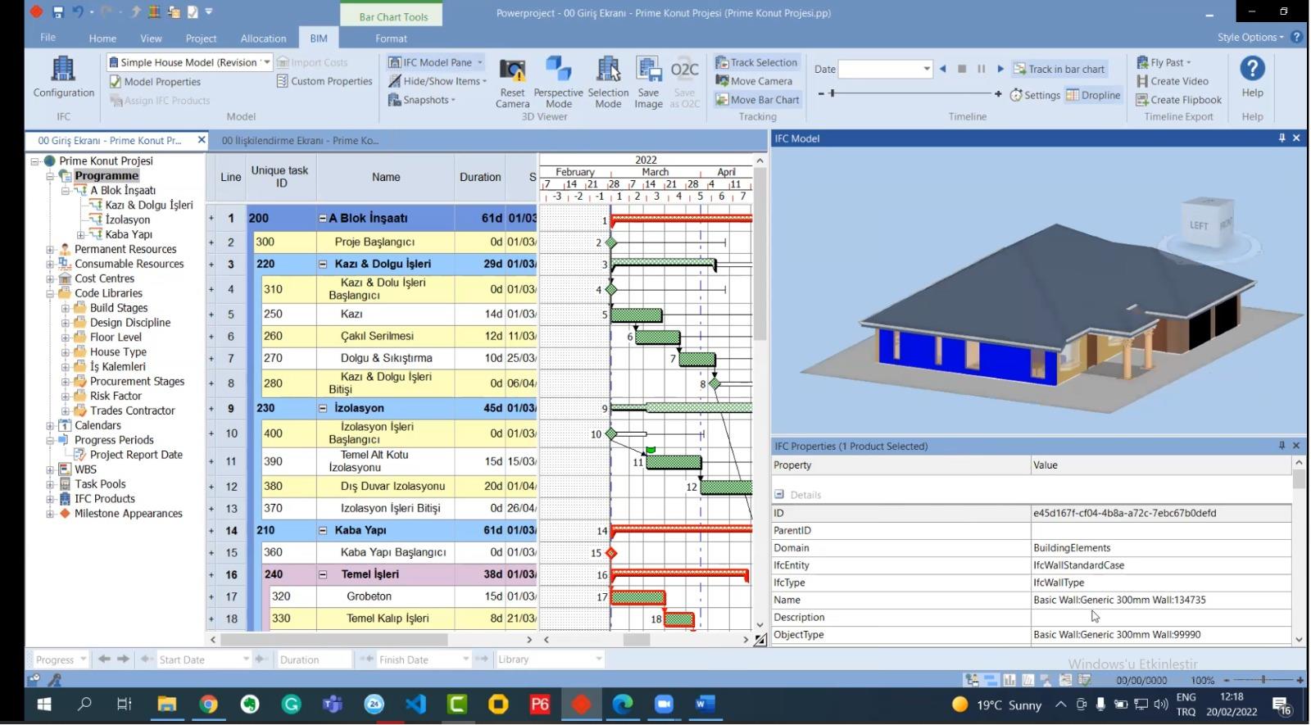Click the Duration input field at bottom
Screen dimensions: 1311x725
pos(315,659)
